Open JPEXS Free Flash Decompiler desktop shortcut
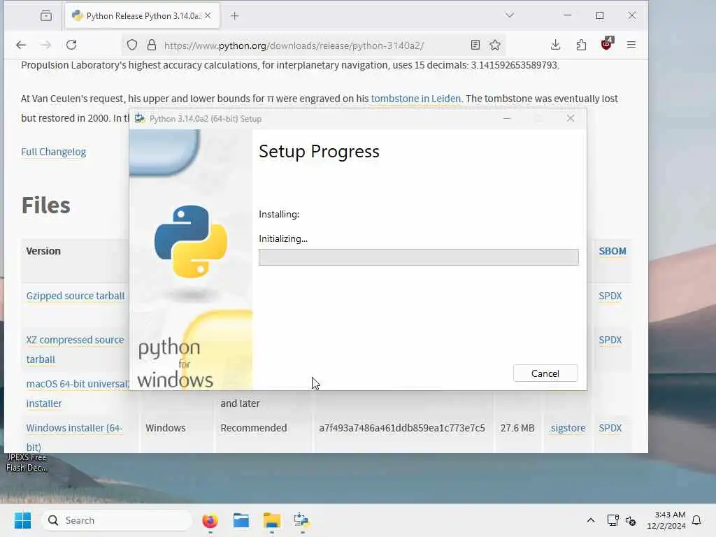This screenshot has width=716, height=537. click(x=27, y=462)
